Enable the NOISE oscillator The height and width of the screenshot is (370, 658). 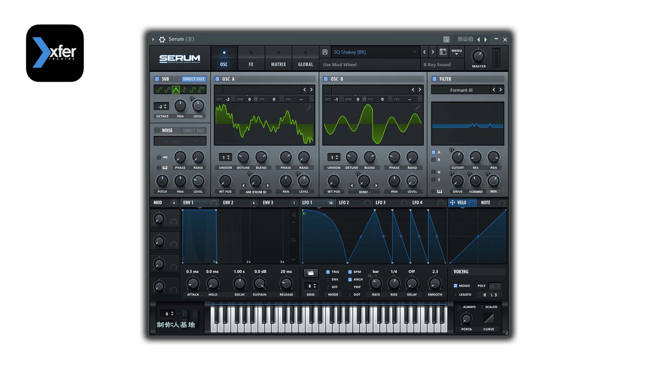click(157, 131)
